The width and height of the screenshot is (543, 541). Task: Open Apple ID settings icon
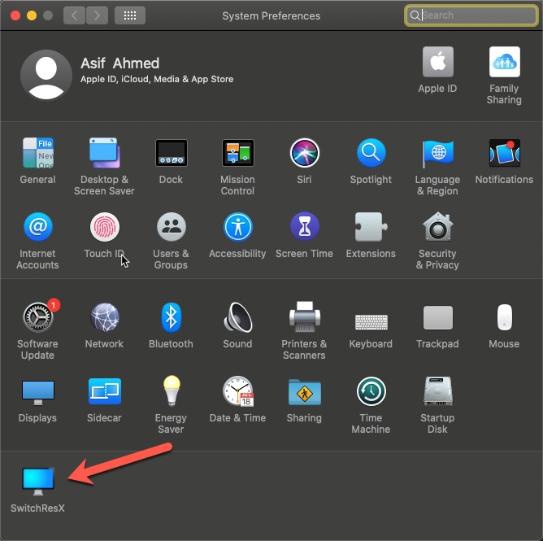[x=437, y=61]
